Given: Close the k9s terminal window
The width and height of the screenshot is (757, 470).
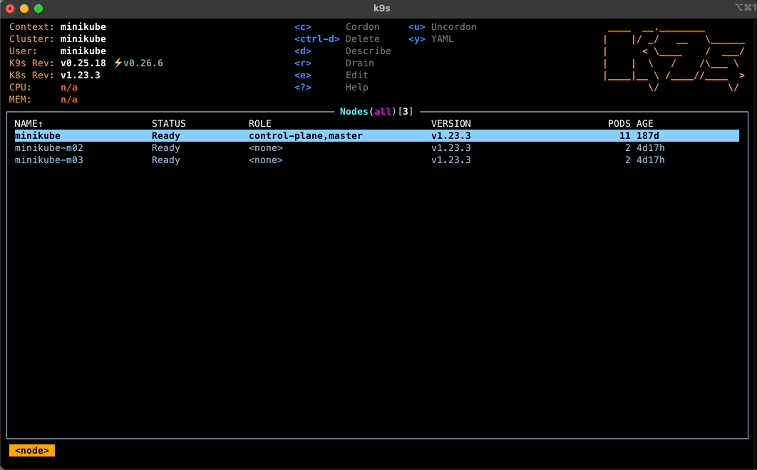Looking at the screenshot, I should (x=10, y=9).
